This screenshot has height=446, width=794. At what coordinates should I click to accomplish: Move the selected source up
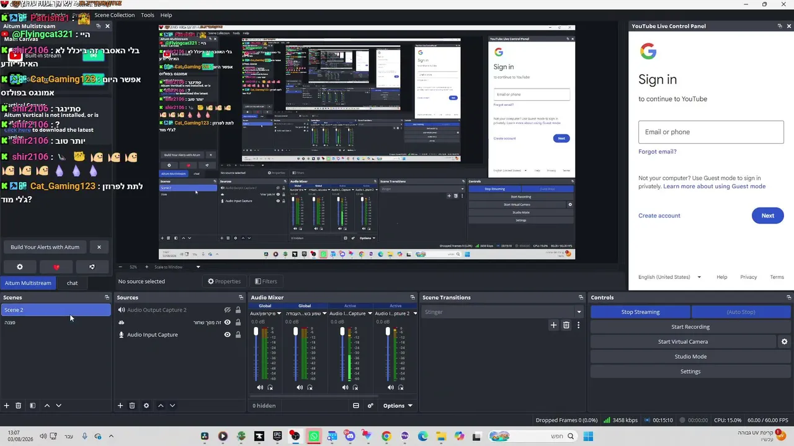point(161,406)
